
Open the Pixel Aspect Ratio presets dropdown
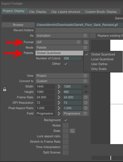click(86, 108)
